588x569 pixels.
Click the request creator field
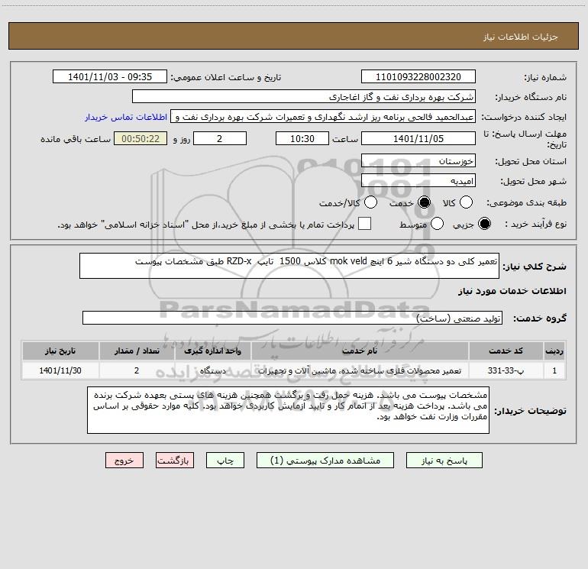323,117
